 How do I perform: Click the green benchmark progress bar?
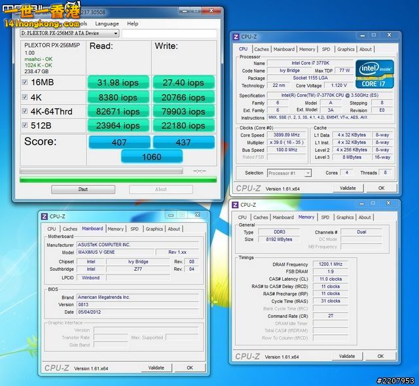[x=118, y=179]
